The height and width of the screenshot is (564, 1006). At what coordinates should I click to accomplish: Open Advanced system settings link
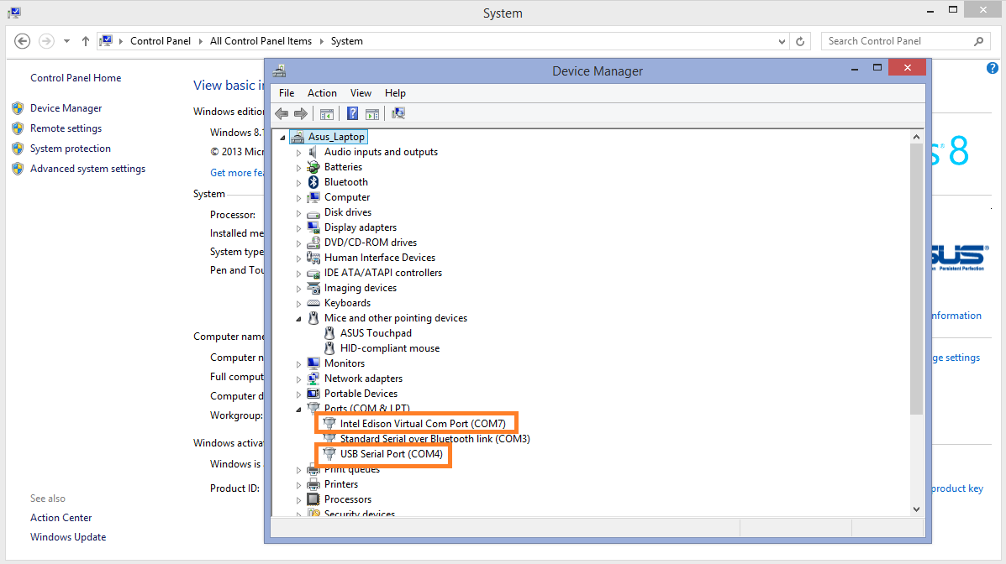coord(88,169)
